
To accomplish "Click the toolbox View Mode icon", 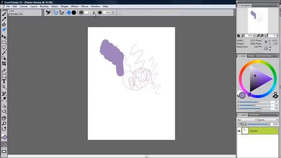I will pos(4,151).
